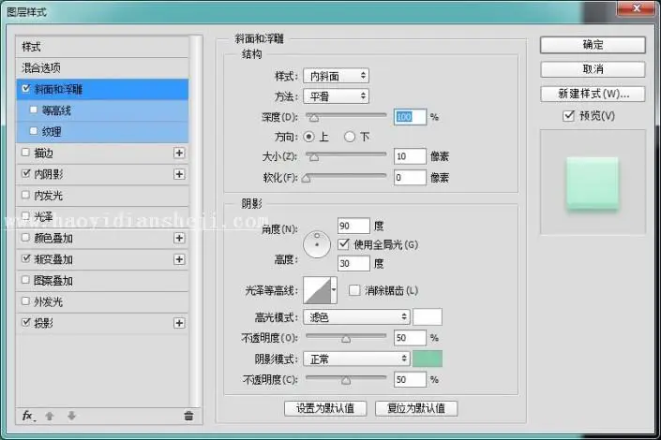Click the 新建样式(W)... button
The width and height of the screenshot is (661, 440).
[x=593, y=94]
